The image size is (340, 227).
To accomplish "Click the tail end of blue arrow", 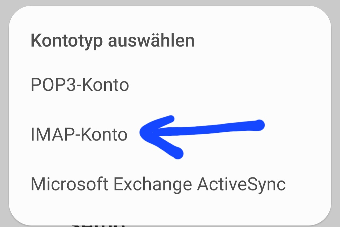I will [258, 125].
